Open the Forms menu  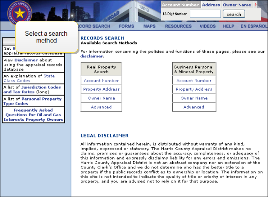tap(126, 26)
